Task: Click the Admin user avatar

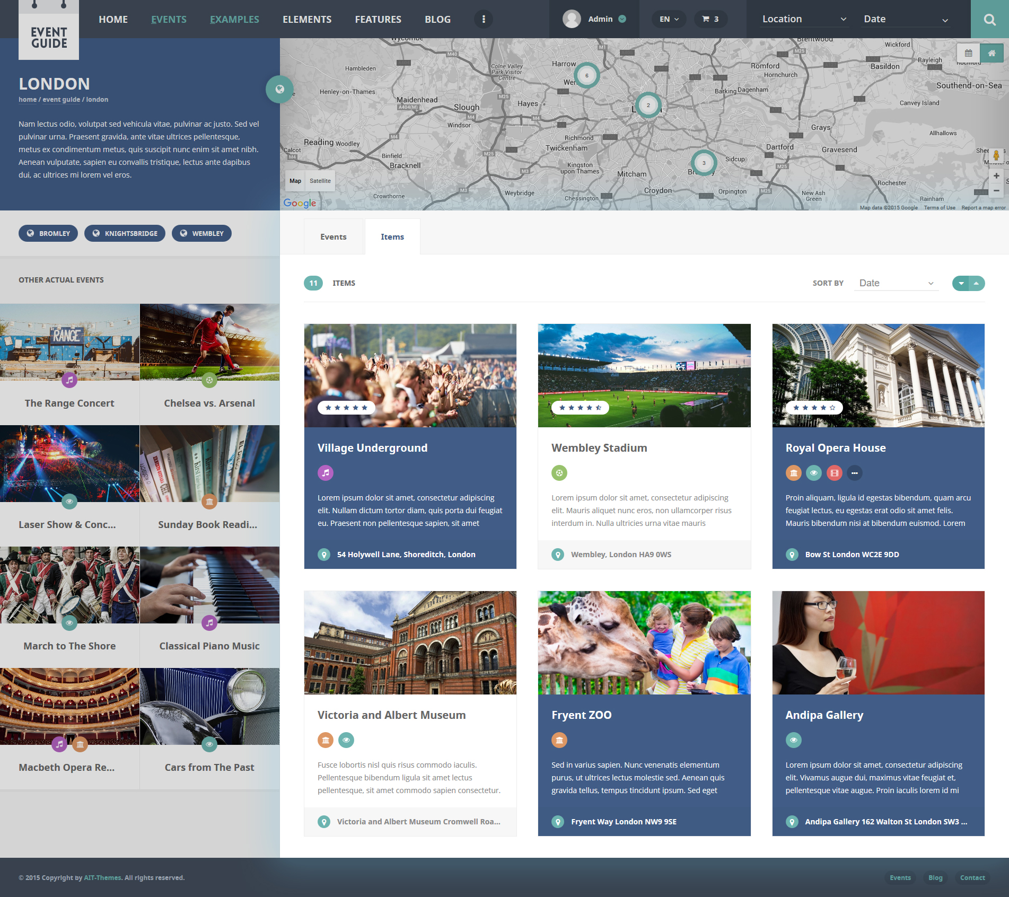Action: click(x=572, y=19)
